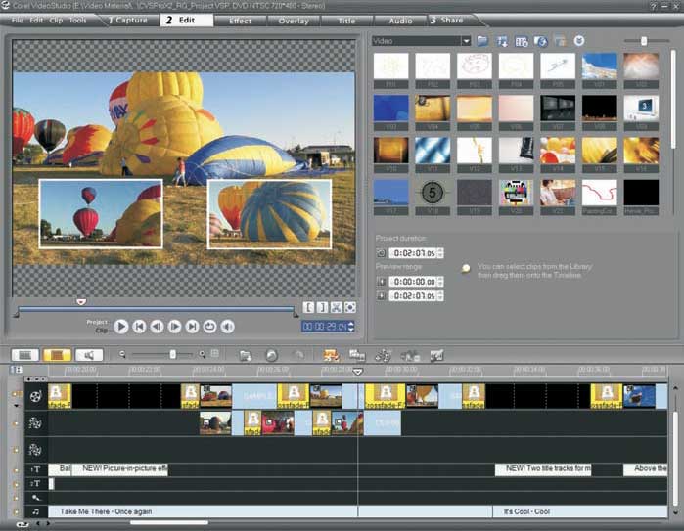Click the Play button in the preview controls

coord(121,327)
